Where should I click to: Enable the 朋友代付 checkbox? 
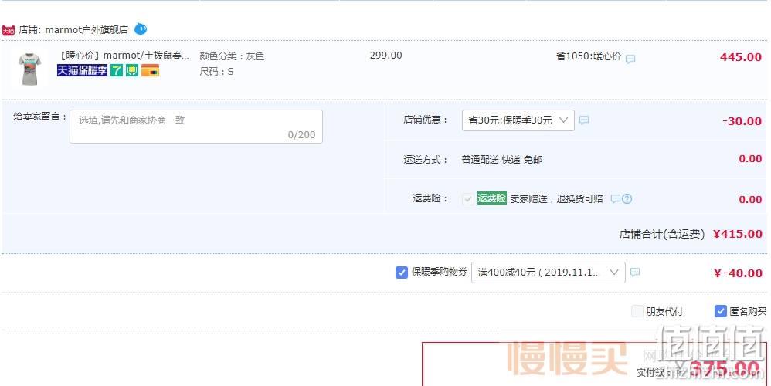(x=637, y=311)
